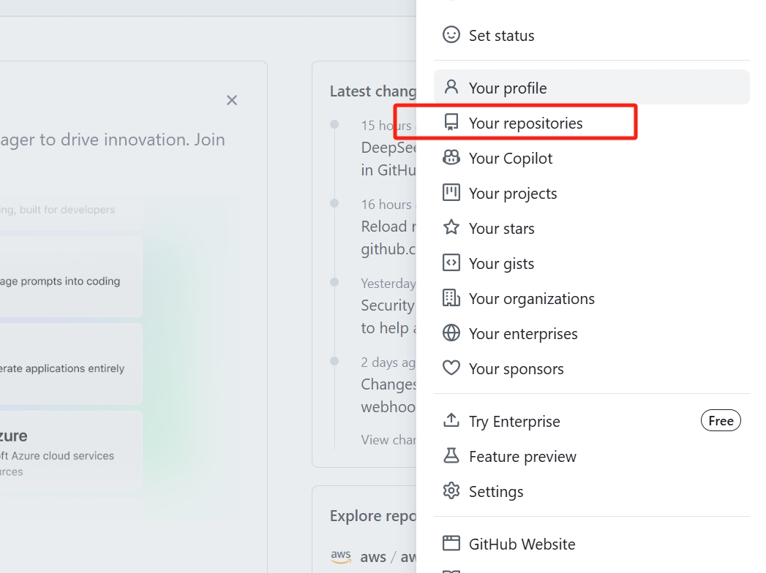Click the aws repository avatar thumbnail
The image size is (766, 573).
[341, 557]
